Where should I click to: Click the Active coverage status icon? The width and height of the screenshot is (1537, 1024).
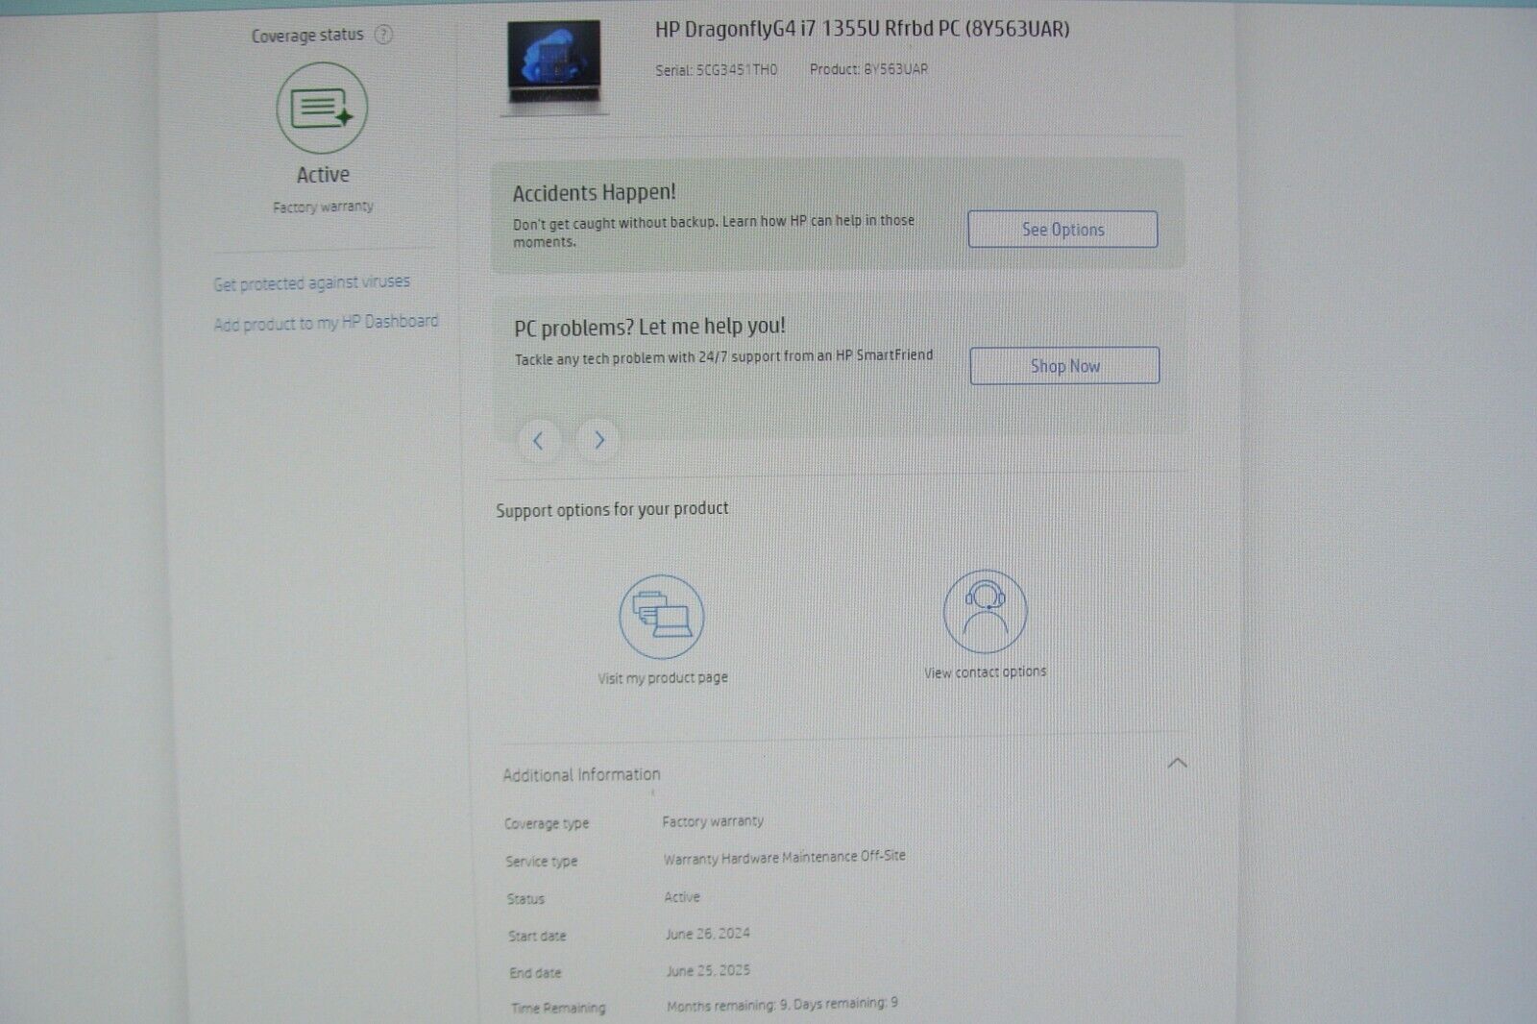322,108
